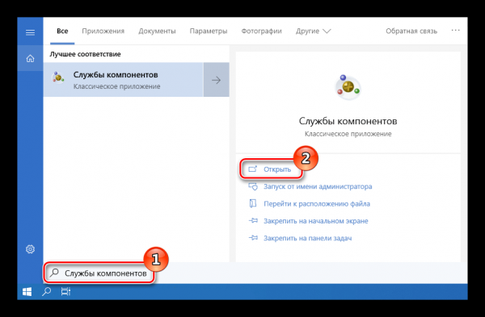
Task: Click the arrow next to Службы компонентов result
Action: (216, 80)
